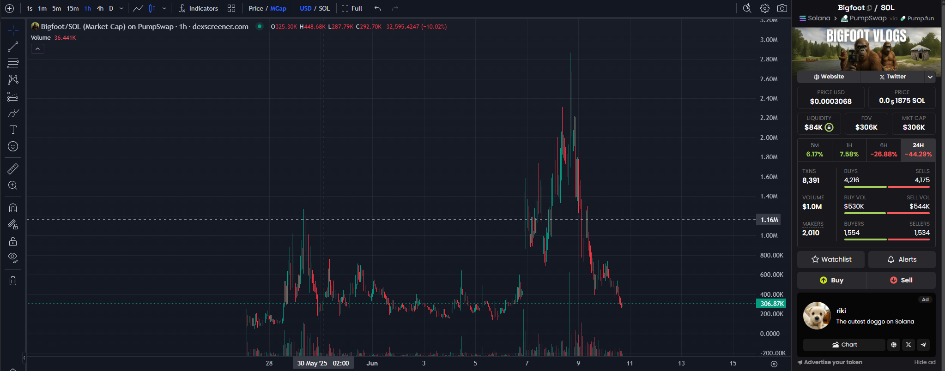The height and width of the screenshot is (371, 945).
Task: Switch the quote currency to USD
Action: point(305,8)
